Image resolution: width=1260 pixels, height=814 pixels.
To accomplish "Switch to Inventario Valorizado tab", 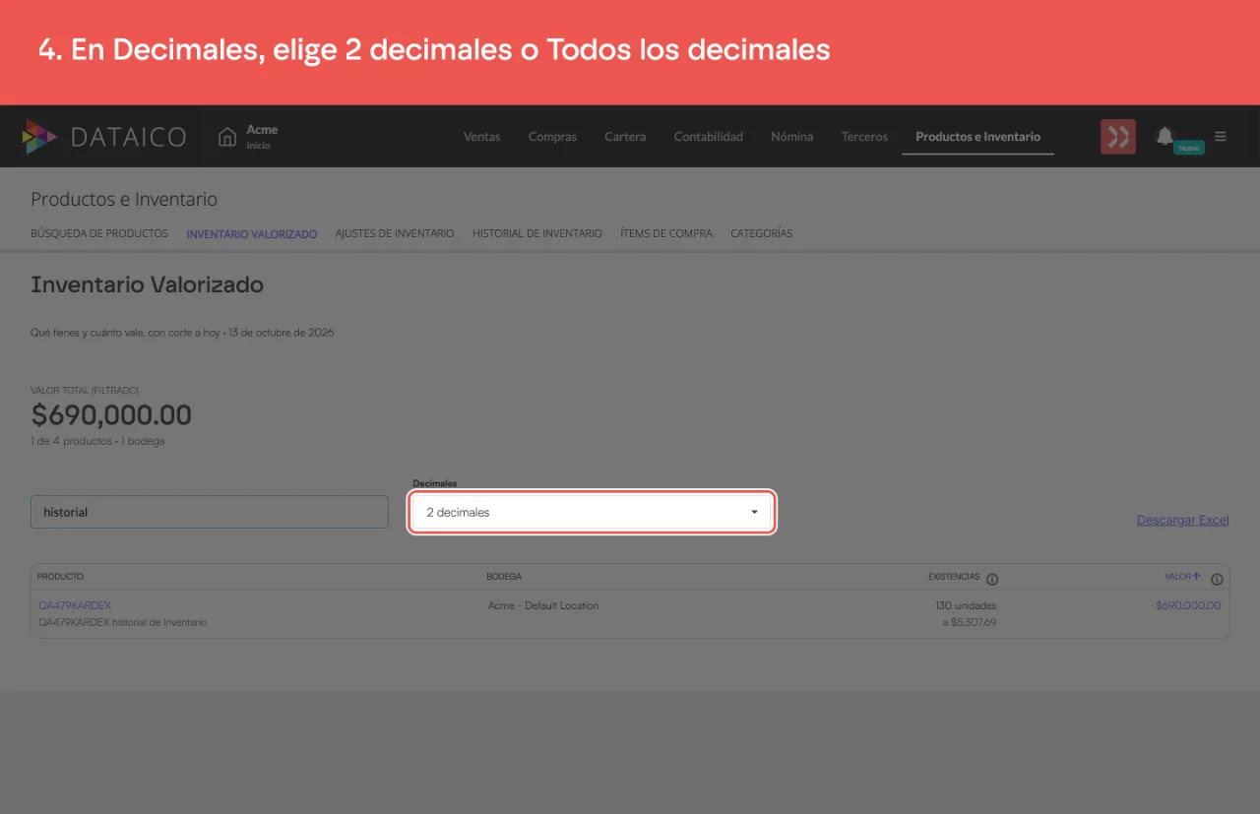I will [x=251, y=234].
